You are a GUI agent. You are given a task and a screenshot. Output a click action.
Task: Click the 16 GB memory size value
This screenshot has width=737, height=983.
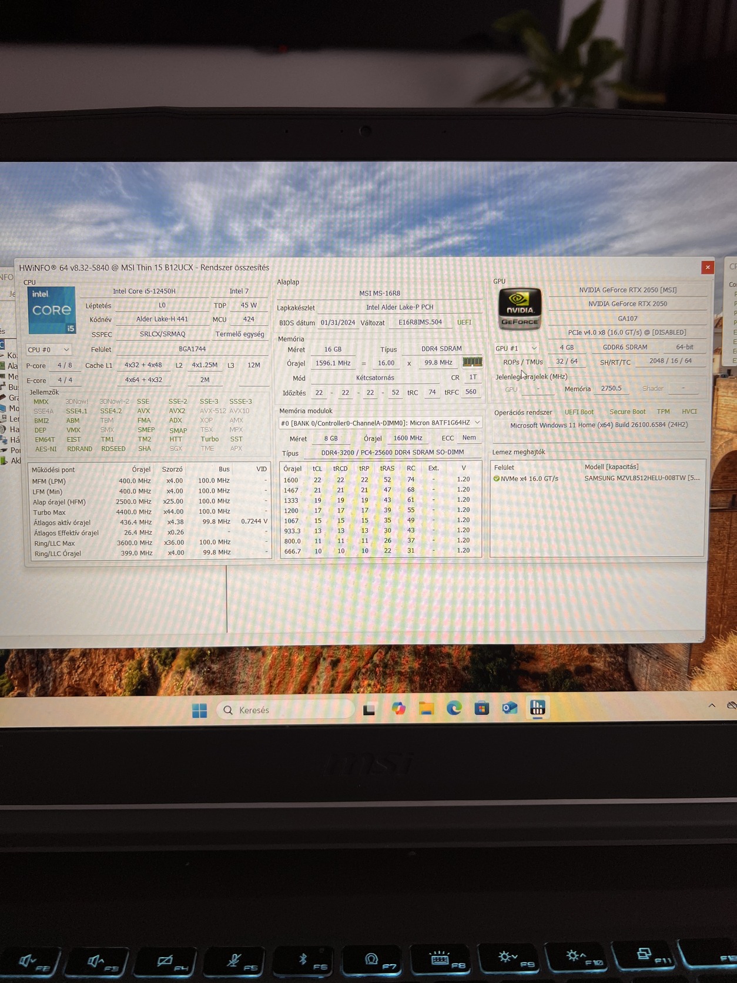333,349
